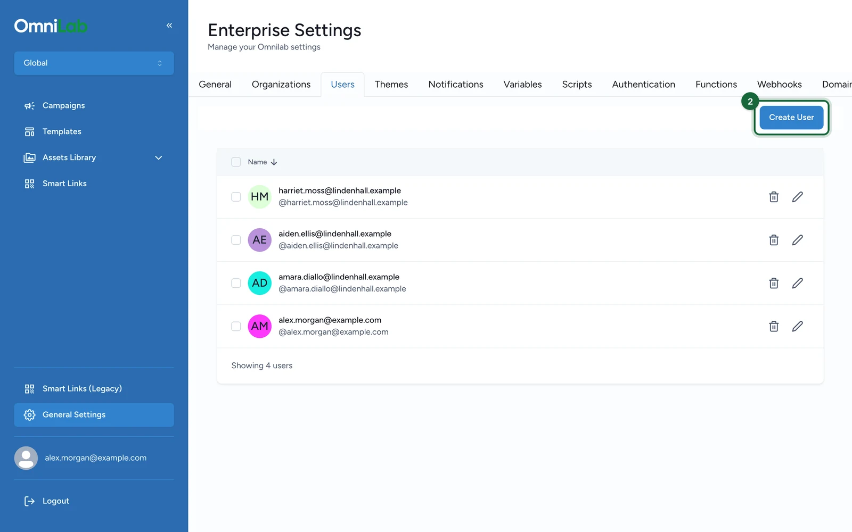Click the OmniLab logo
Viewport: 852px width, 532px height.
51,26
